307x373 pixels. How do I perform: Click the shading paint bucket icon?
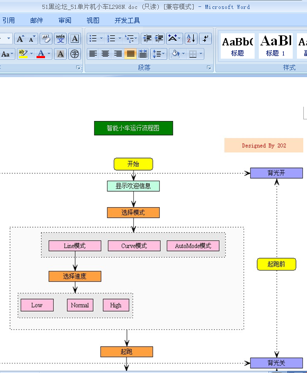[x=176, y=54]
